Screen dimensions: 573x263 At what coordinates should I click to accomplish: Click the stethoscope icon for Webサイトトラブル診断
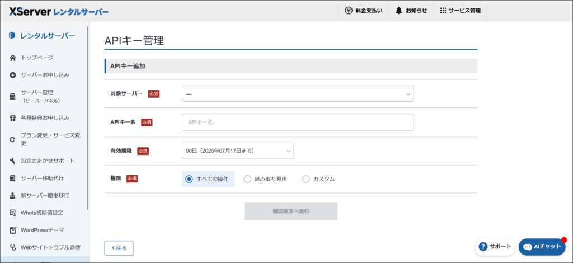tap(13, 247)
